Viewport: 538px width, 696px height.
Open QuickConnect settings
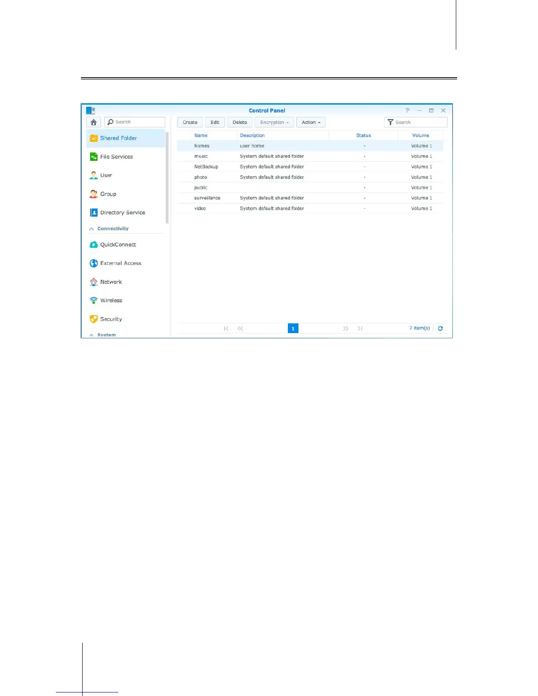tap(118, 245)
